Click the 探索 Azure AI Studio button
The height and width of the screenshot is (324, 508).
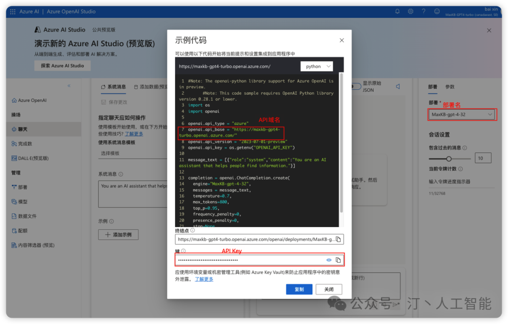[62, 66]
